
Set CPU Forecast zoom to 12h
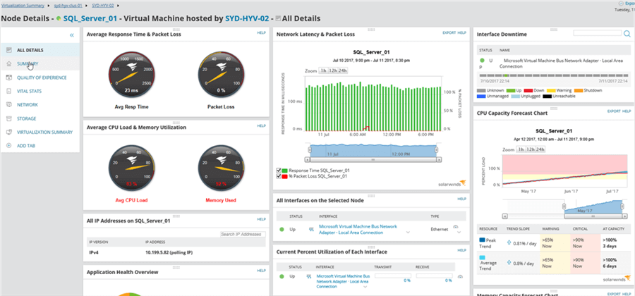coord(530,149)
